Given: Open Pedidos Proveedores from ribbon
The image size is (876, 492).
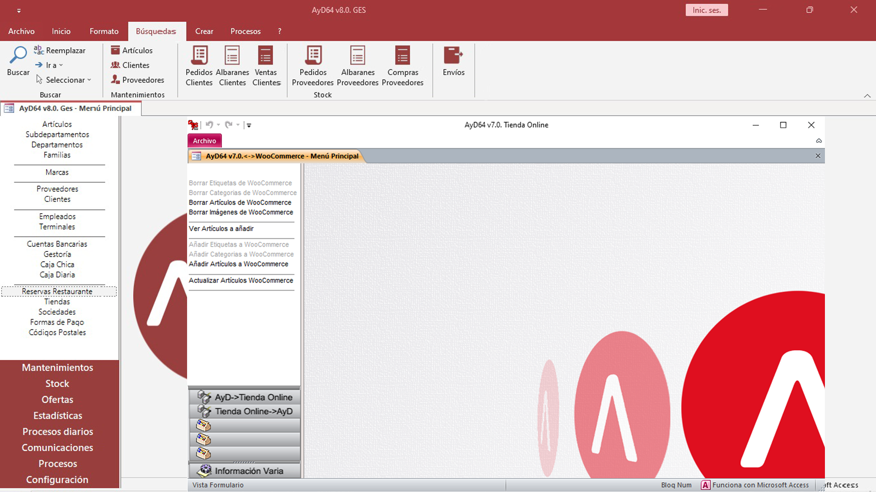Looking at the screenshot, I should [x=313, y=66].
